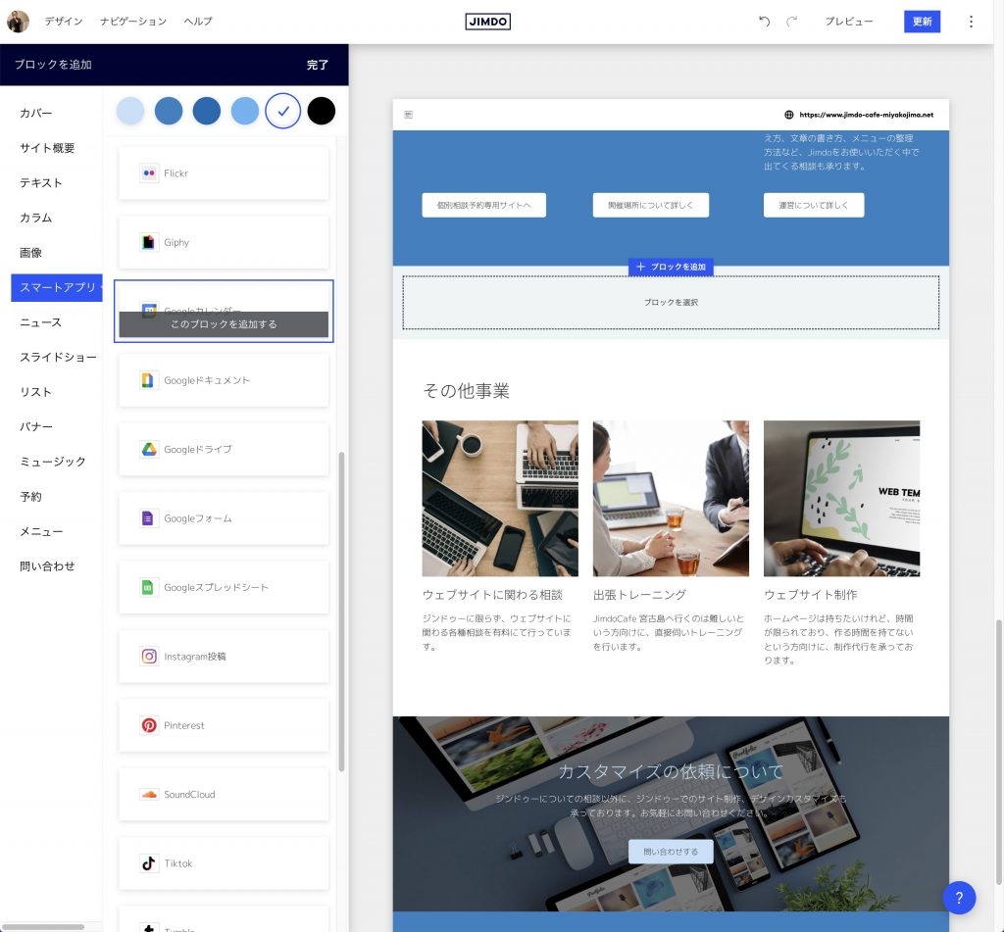Click the Google Docs icon
This screenshot has height=932, width=1004.
click(x=148, y=380)
